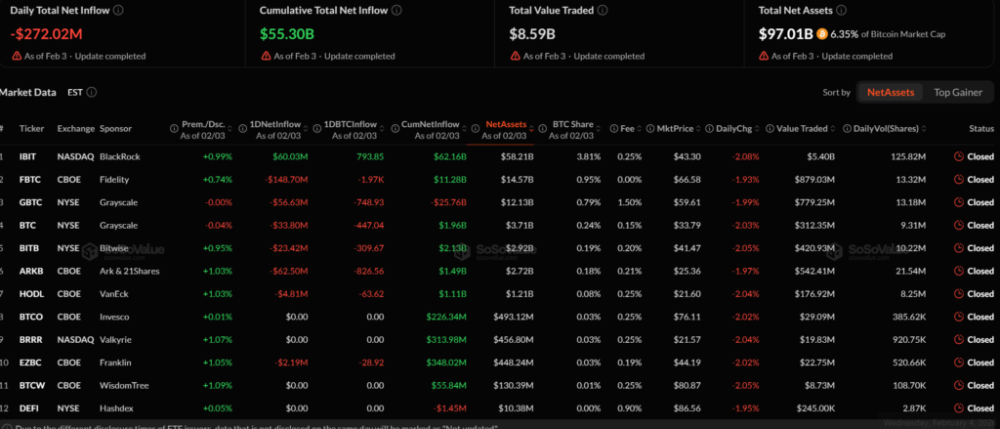Click info icon next to Daily Total Net Inflow
This screenshot has height=429, width=1000.
(119, 10)
